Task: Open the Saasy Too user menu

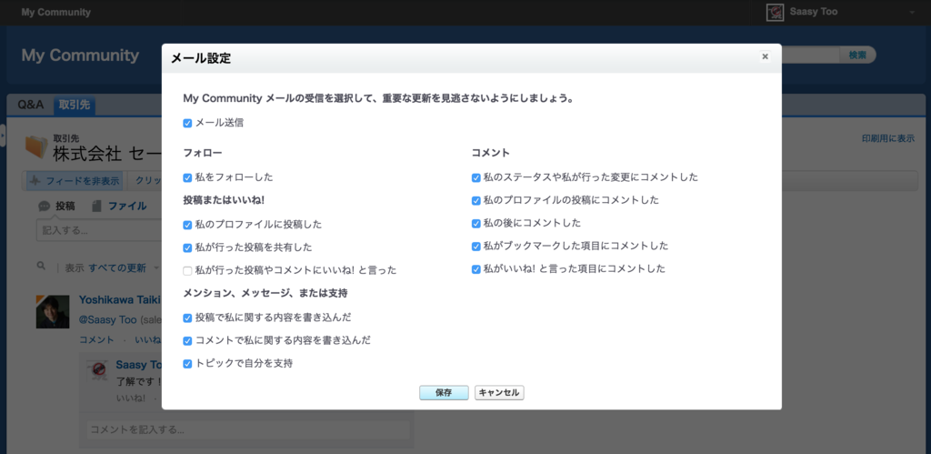Action: (911, 13)
